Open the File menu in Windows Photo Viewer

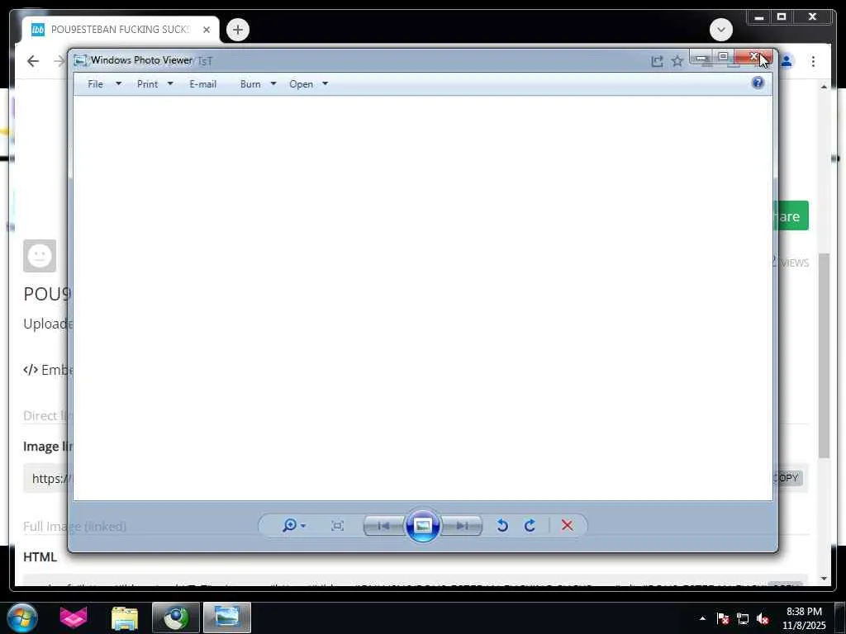coord(96,84)
